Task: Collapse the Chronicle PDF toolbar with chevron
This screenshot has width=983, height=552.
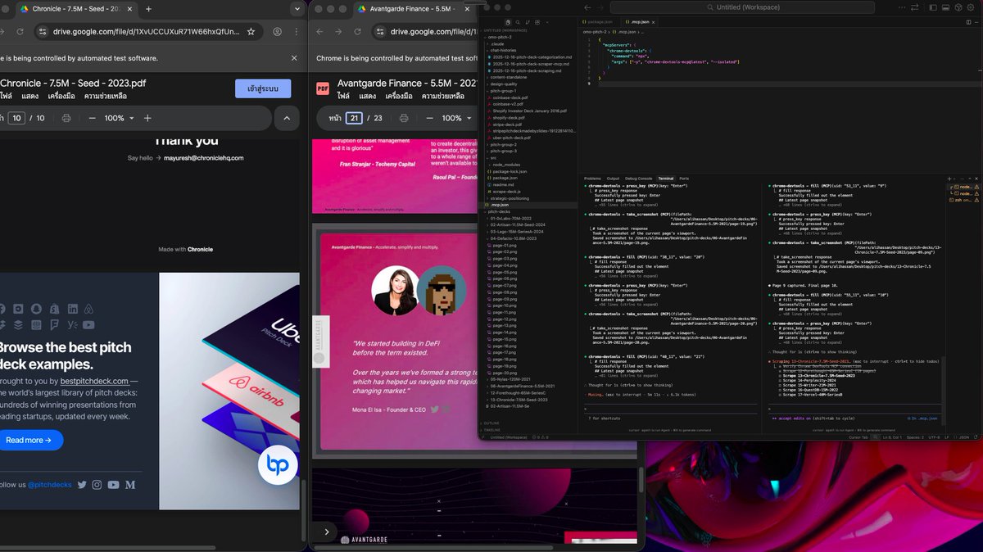Action: [x=286, y=118]
